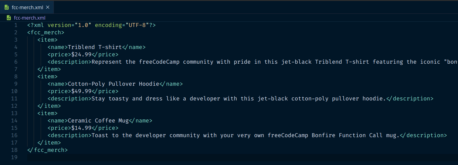
Task: Click the encoding "UTF-8" attribute value
Action: click(137, 25)
